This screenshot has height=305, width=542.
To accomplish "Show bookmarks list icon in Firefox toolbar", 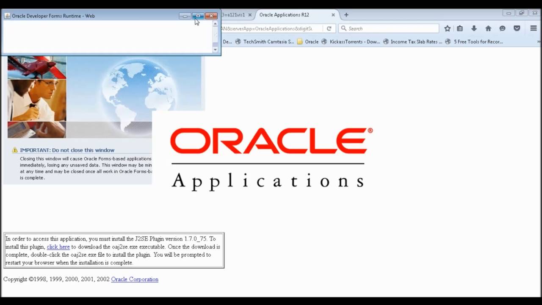I will [460, 28].
